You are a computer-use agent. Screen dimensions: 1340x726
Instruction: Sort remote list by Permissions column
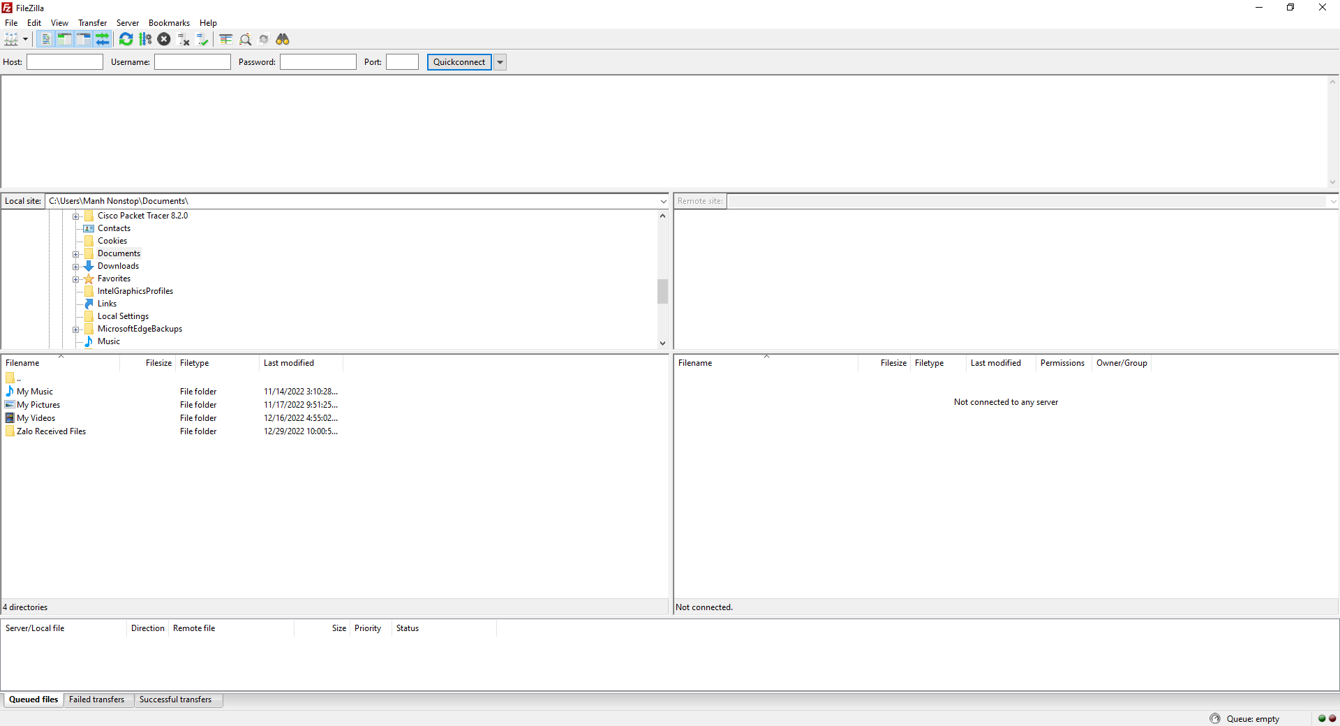pos(1062,363)
